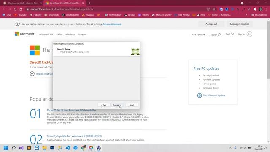Open the Haberler bookmark
The image size is (270, 152).
[x=35, y=15]
